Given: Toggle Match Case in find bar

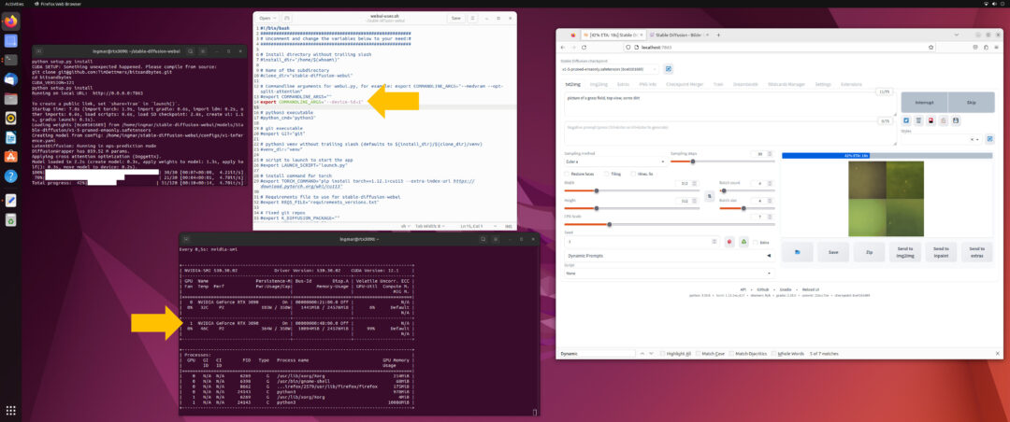Looking at the screenshot, I should pos(699,353).
